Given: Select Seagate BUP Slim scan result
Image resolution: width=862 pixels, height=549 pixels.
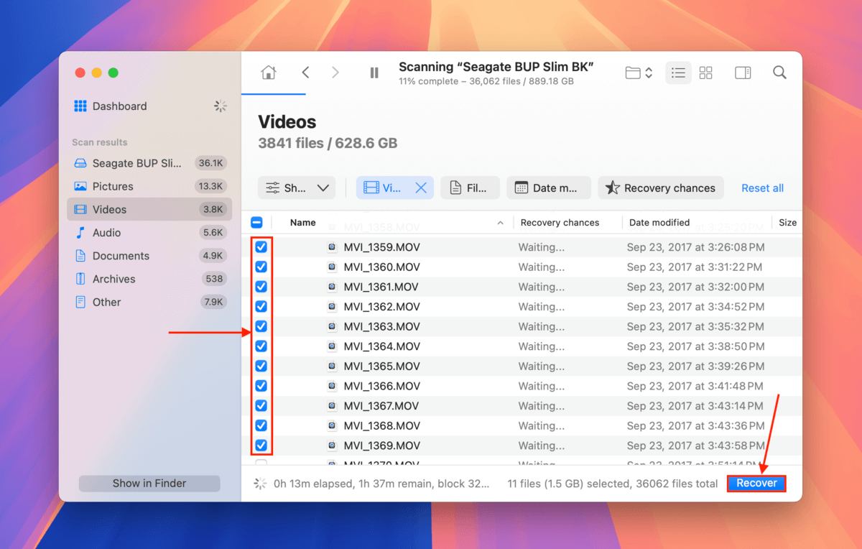Looking at the screenshot, I should click(149, 163).
